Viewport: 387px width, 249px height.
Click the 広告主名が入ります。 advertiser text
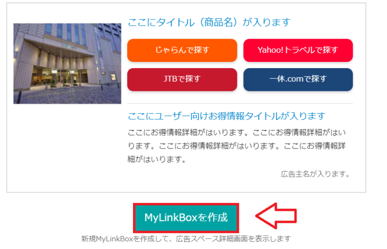315,174
